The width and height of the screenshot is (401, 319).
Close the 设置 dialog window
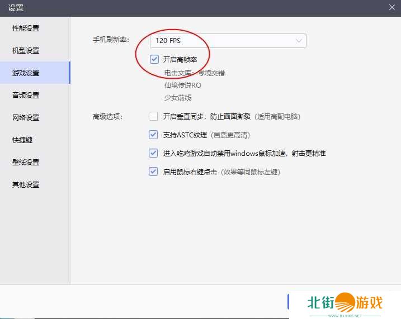click(x=391, y=7)
